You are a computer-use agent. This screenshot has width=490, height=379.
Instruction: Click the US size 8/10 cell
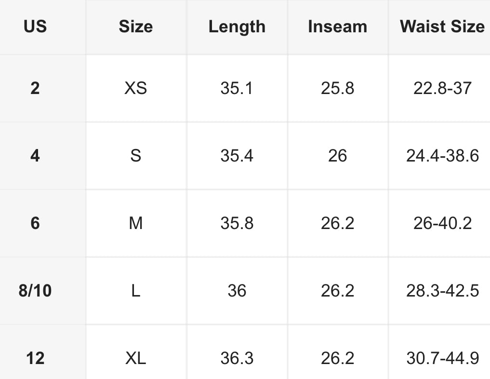pyautogui.click(x=35, y=291)
